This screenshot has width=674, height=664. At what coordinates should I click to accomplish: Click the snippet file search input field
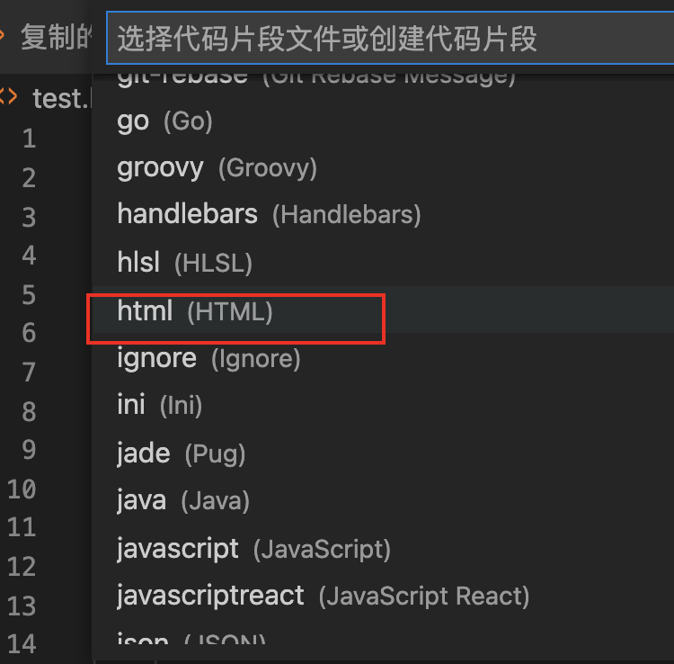tap(390, 39)
